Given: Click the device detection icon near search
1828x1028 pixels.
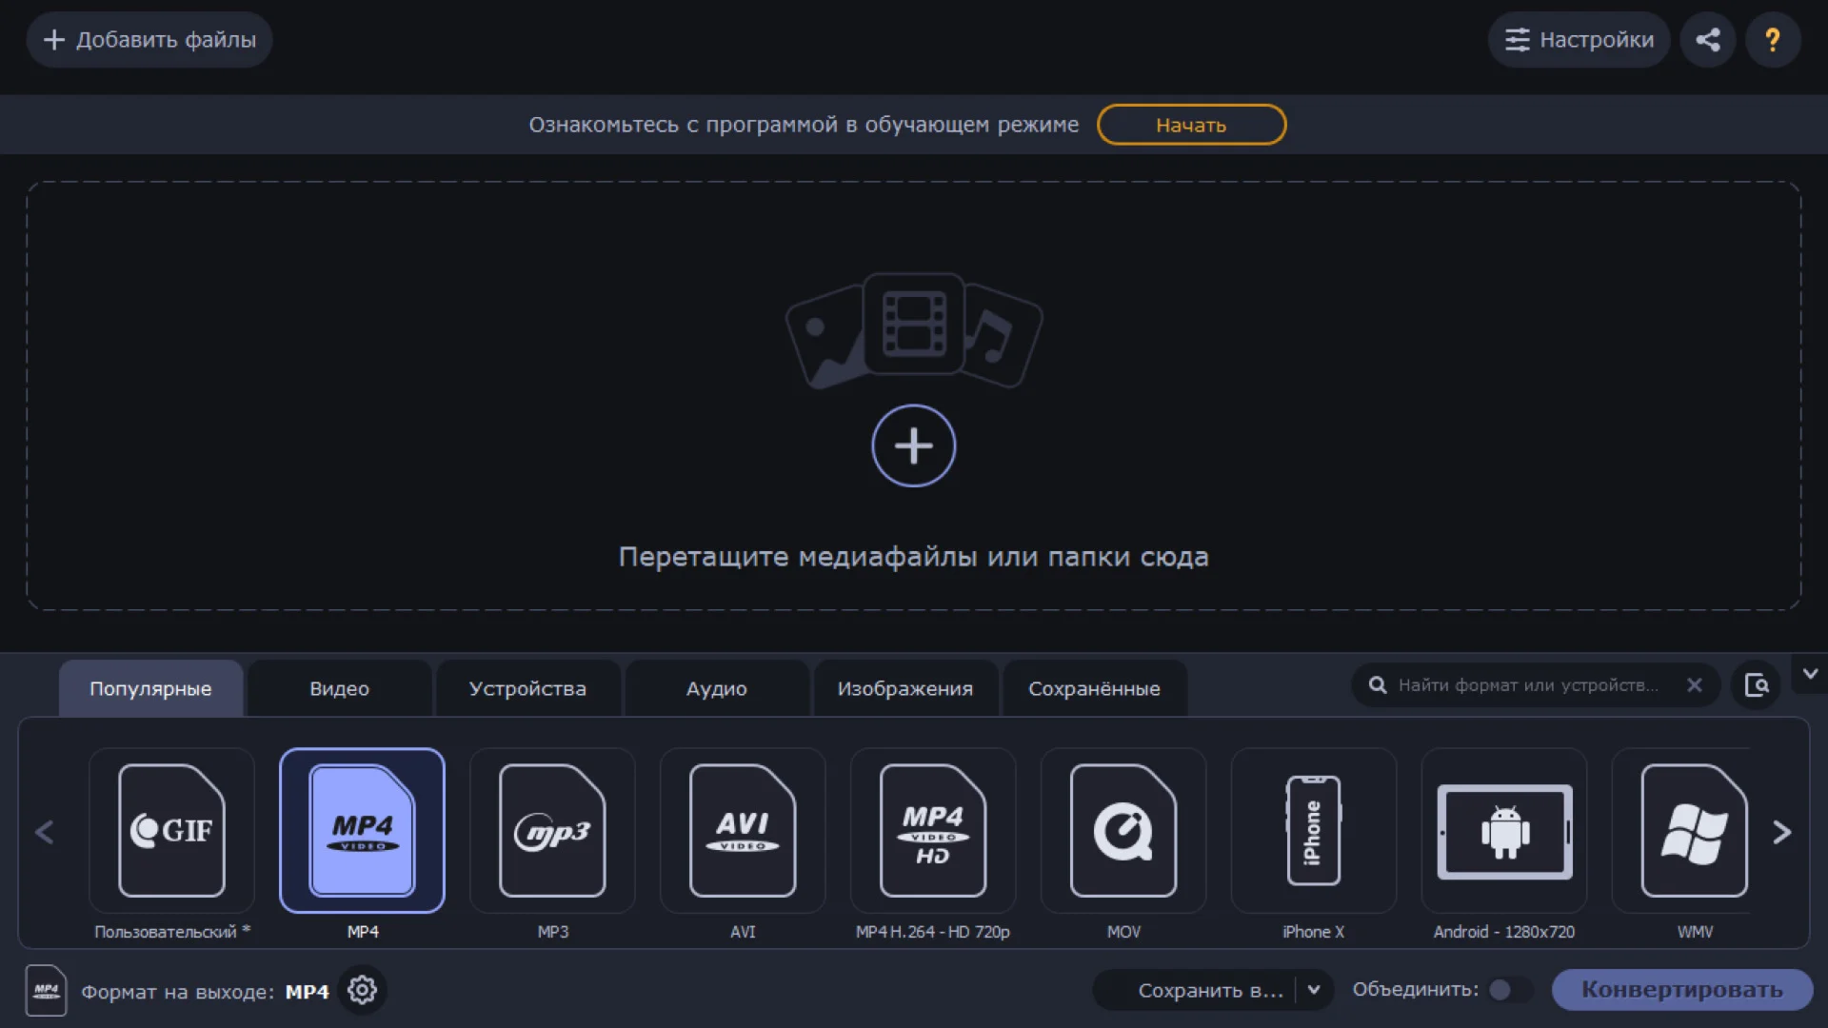Looking at the screenshot, I should (x=1757, y=685).
